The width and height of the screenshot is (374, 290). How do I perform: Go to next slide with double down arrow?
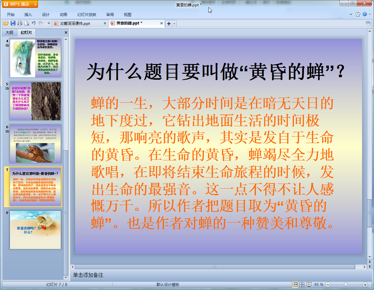click(x=370, y=266)
